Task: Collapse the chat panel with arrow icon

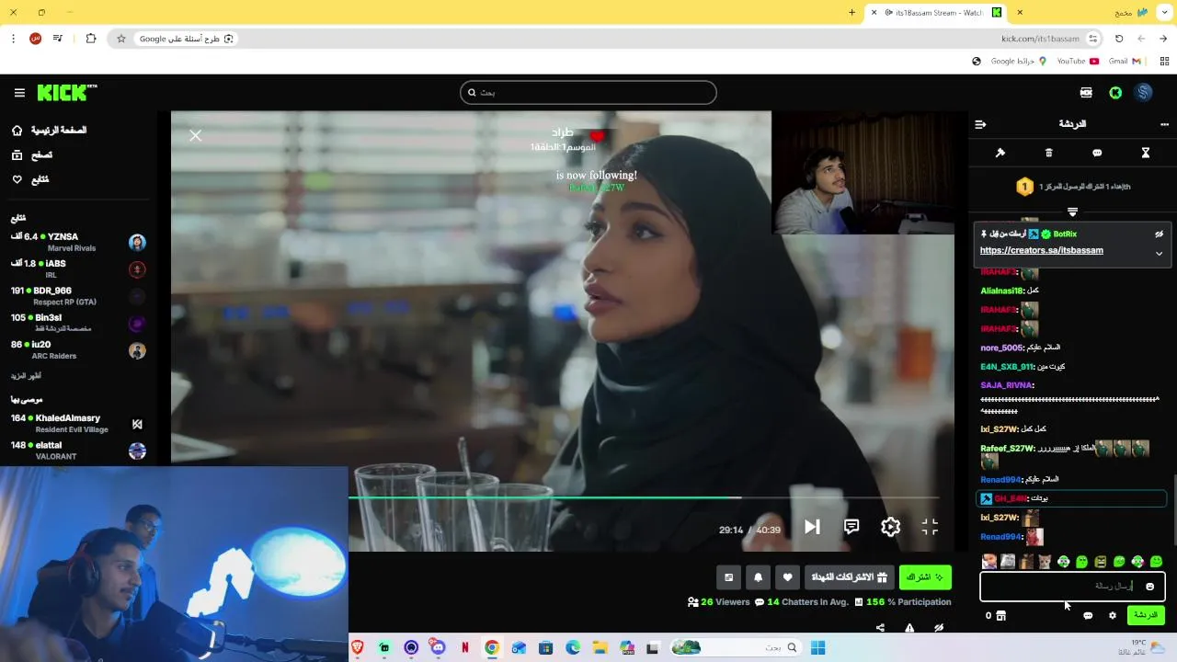Action: [x=980, y=124]
